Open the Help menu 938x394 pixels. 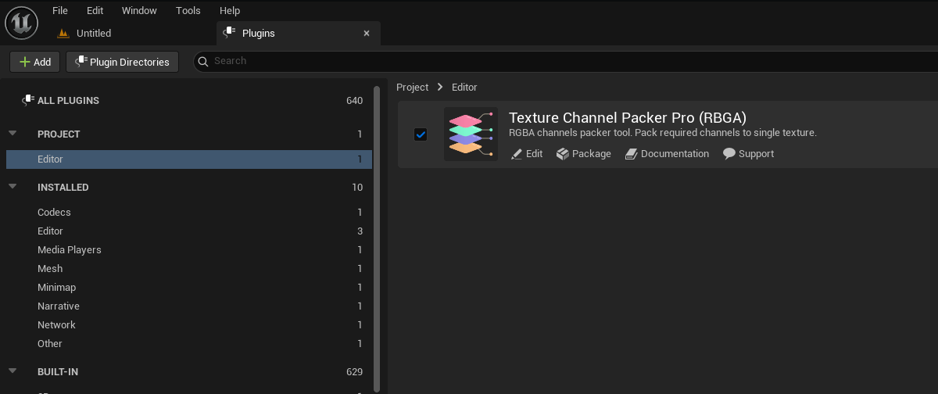point(230,10)
